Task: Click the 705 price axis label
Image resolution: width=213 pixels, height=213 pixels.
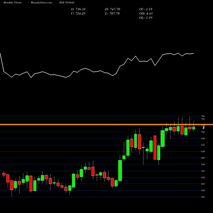Action: [203, 132]
